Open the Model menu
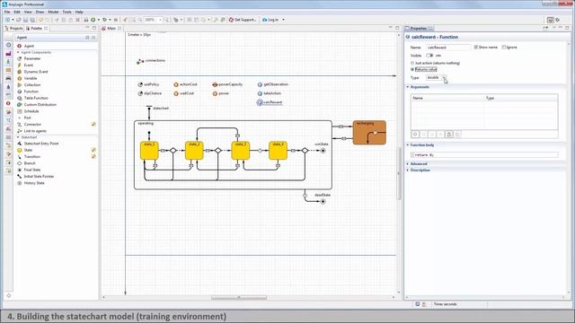This screenshot has width=575, height=323. point(53,12)
